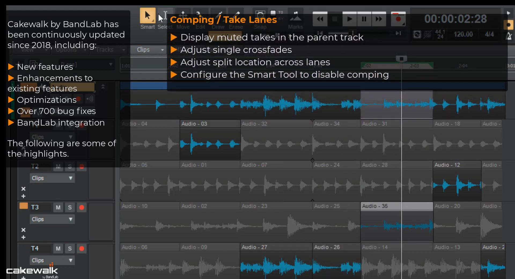
Task: Click the muted Audio - 32 take clip
Action: click(x=276, y=139)
